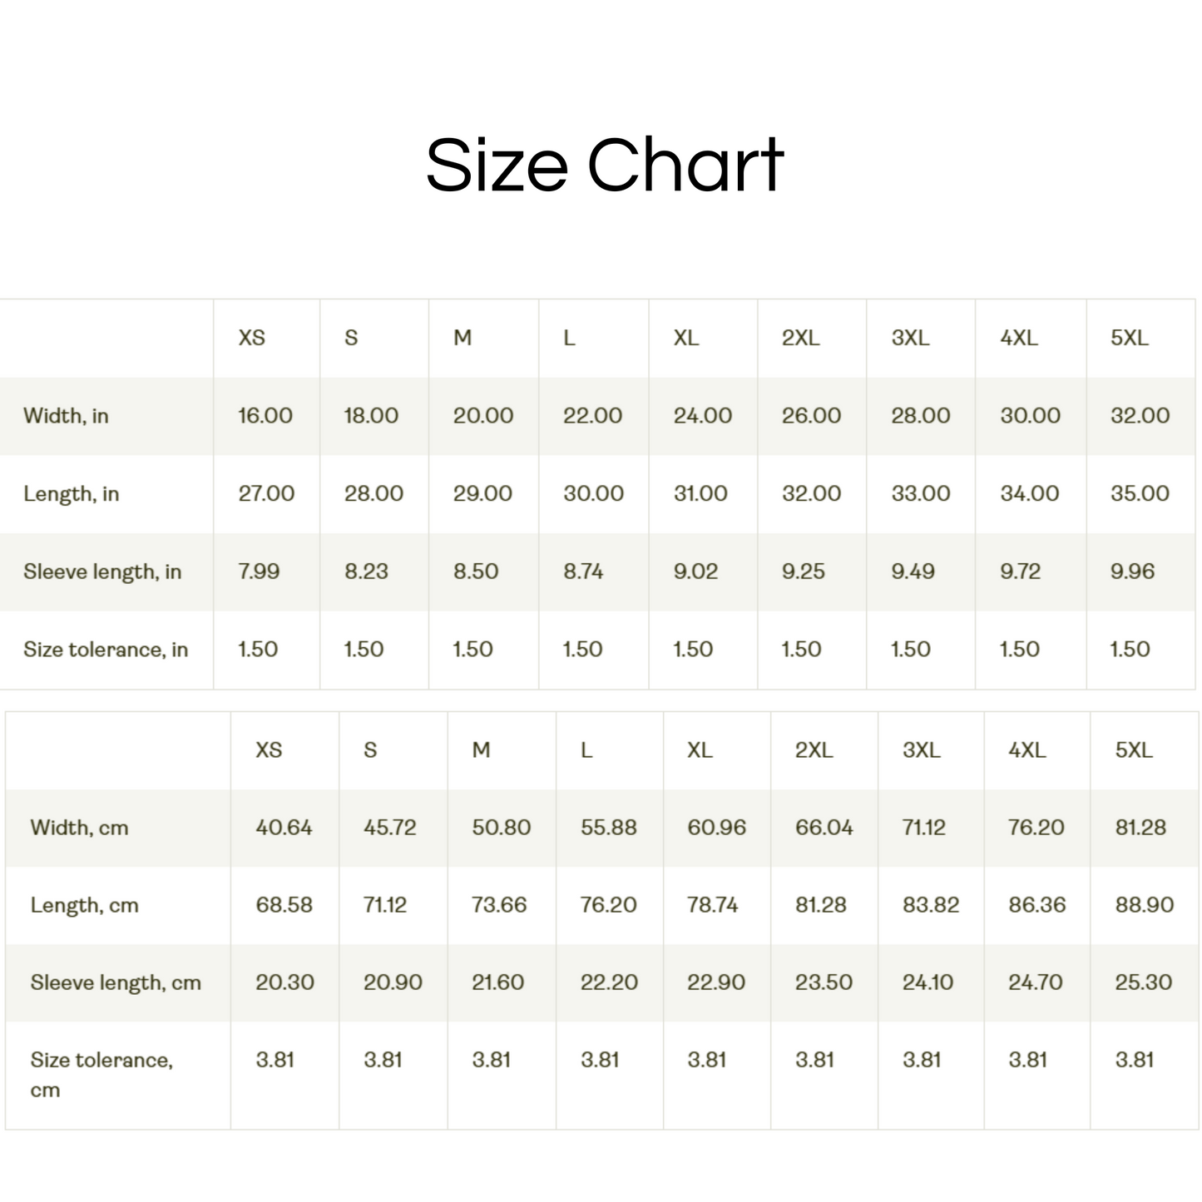Select the 22.20 sleeve length cell
This screenshot has height=1202, width=1202.
click(609, 982)
